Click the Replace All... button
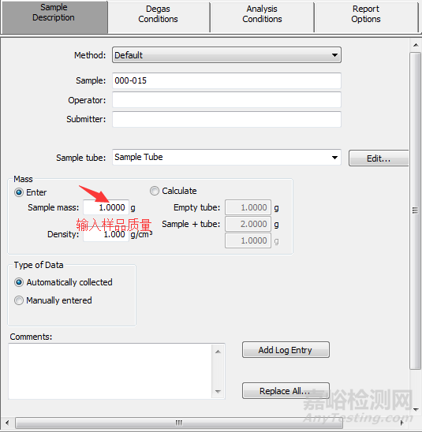This screenshot has height=432, width=422. 286,390
